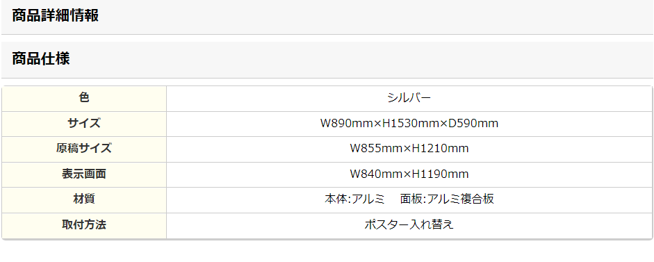This screenshot has height=262, width=654.
Task: Click the D590mm portion of size
Action: [473, 124]
